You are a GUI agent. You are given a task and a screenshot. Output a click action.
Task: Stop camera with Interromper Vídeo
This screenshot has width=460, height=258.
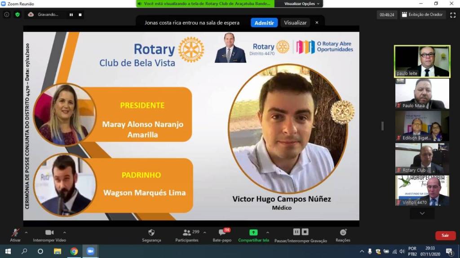[49, 232]
